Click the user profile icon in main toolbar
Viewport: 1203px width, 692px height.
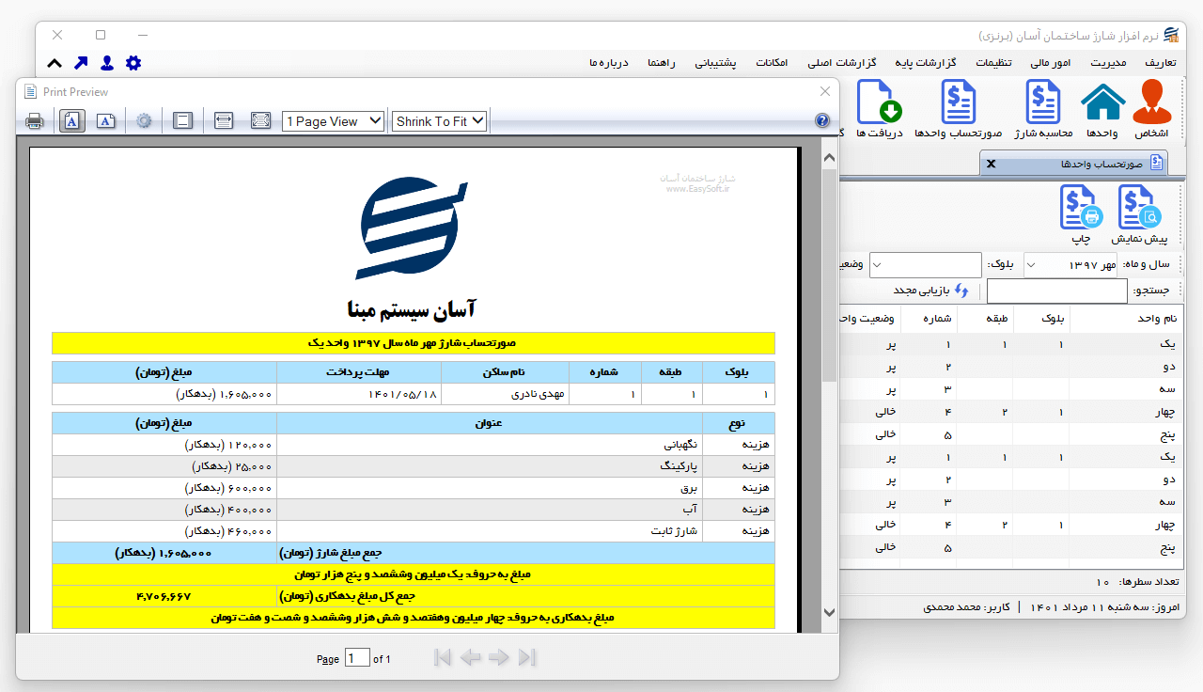[x=107, y=63]
